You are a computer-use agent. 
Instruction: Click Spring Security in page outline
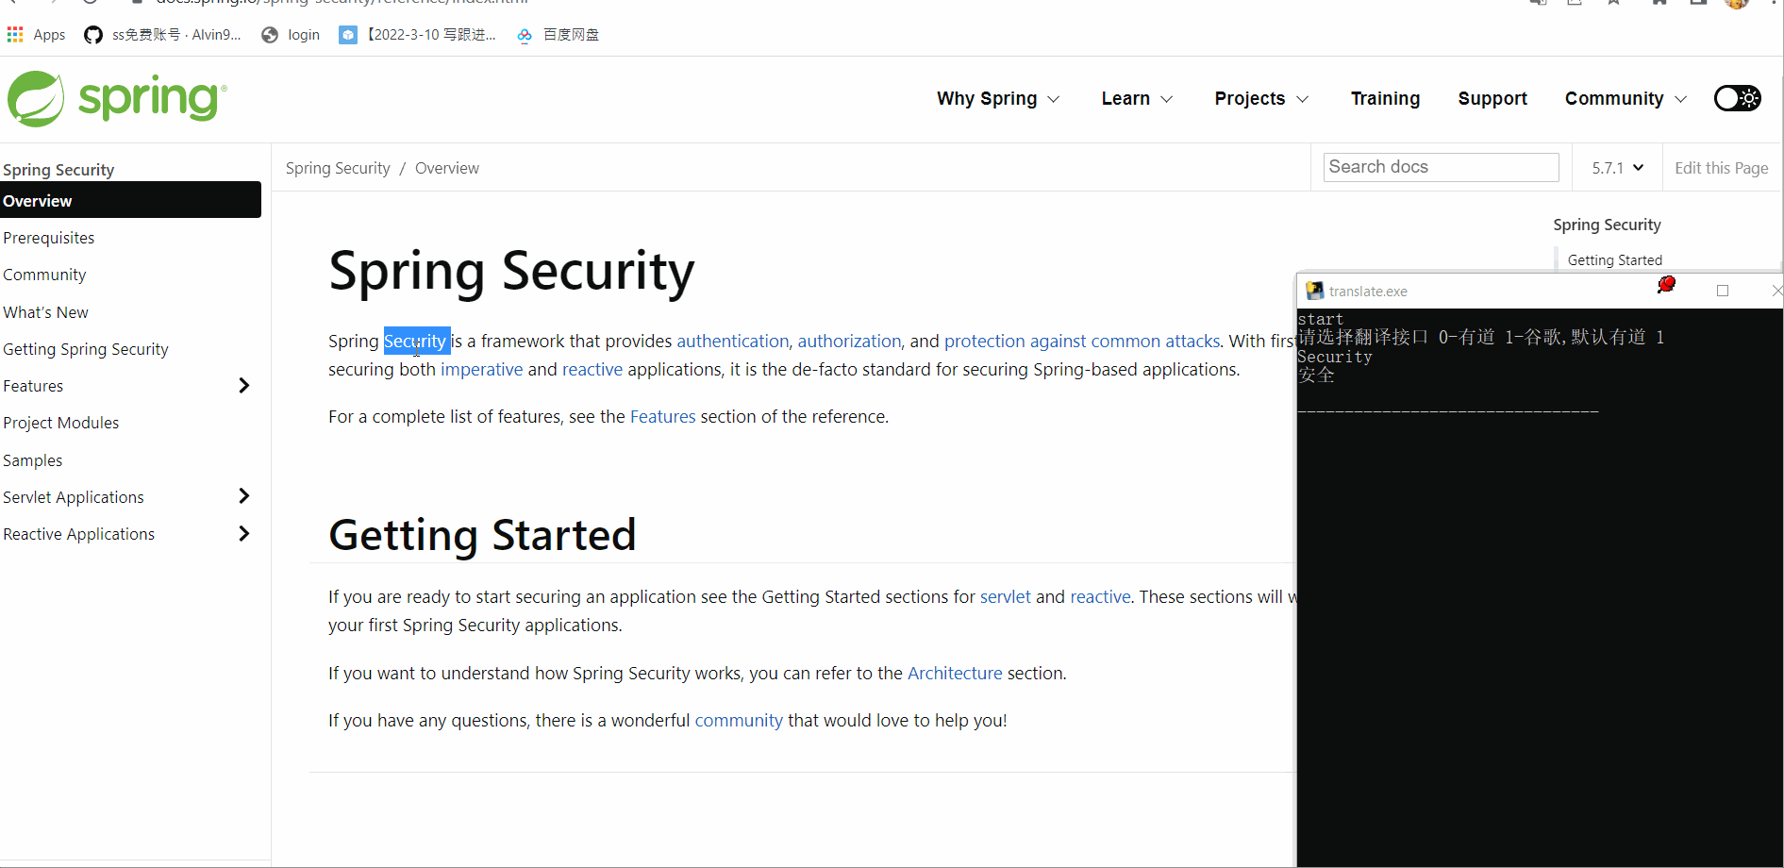click(1607, 225)
